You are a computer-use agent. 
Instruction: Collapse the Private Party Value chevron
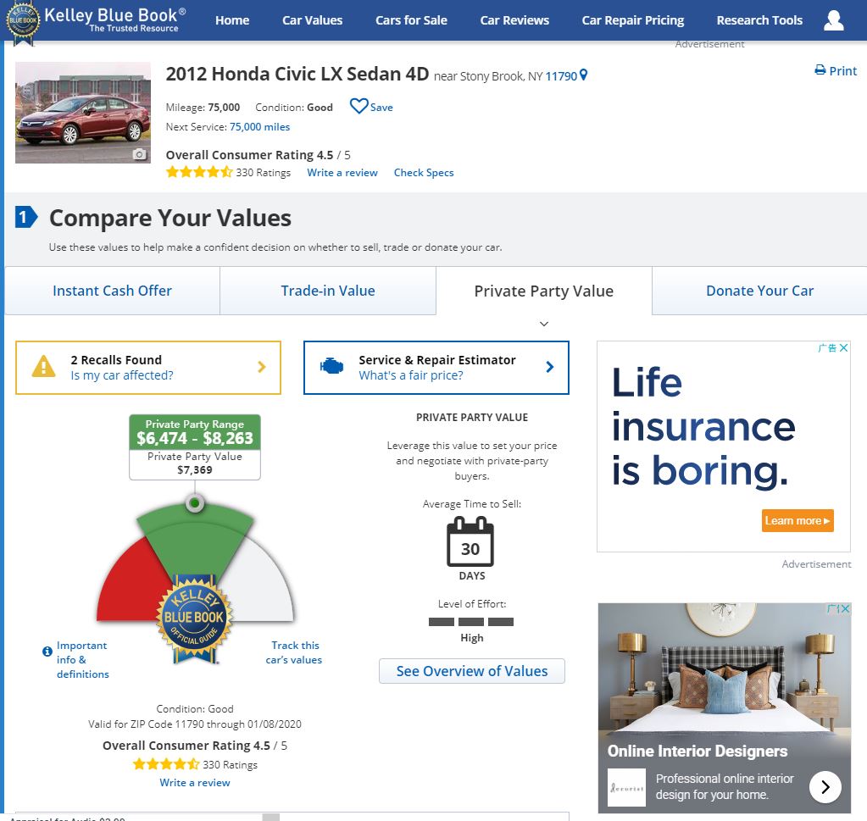coord(544,324)
